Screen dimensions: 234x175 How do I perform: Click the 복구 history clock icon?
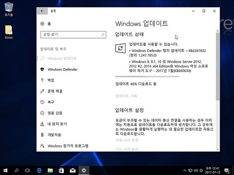click(x=42, y=102)
